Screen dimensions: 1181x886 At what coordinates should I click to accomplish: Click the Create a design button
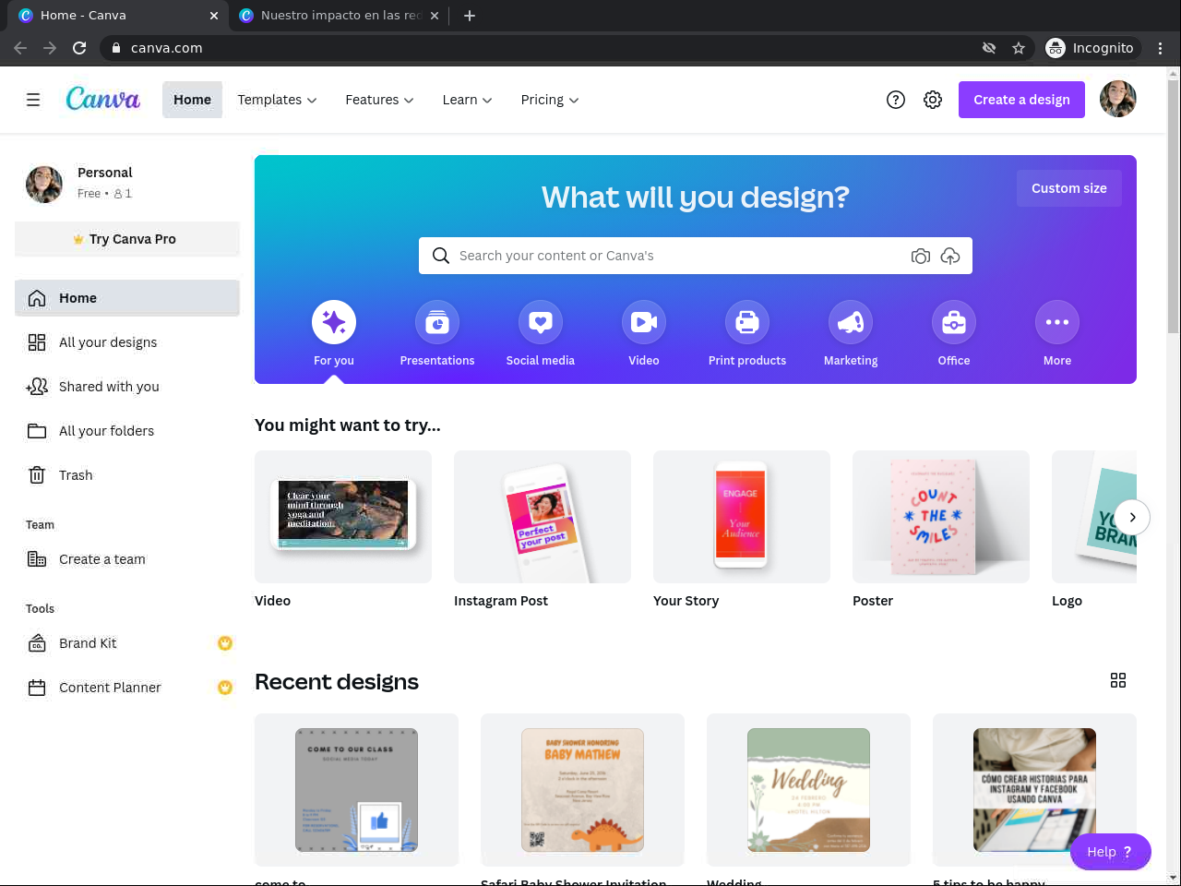tap(1022, 100)
